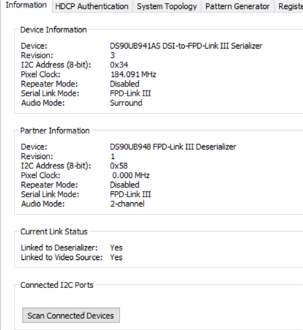Click the 2-channel audio mode value
The image size is (303, 330).
127,203
